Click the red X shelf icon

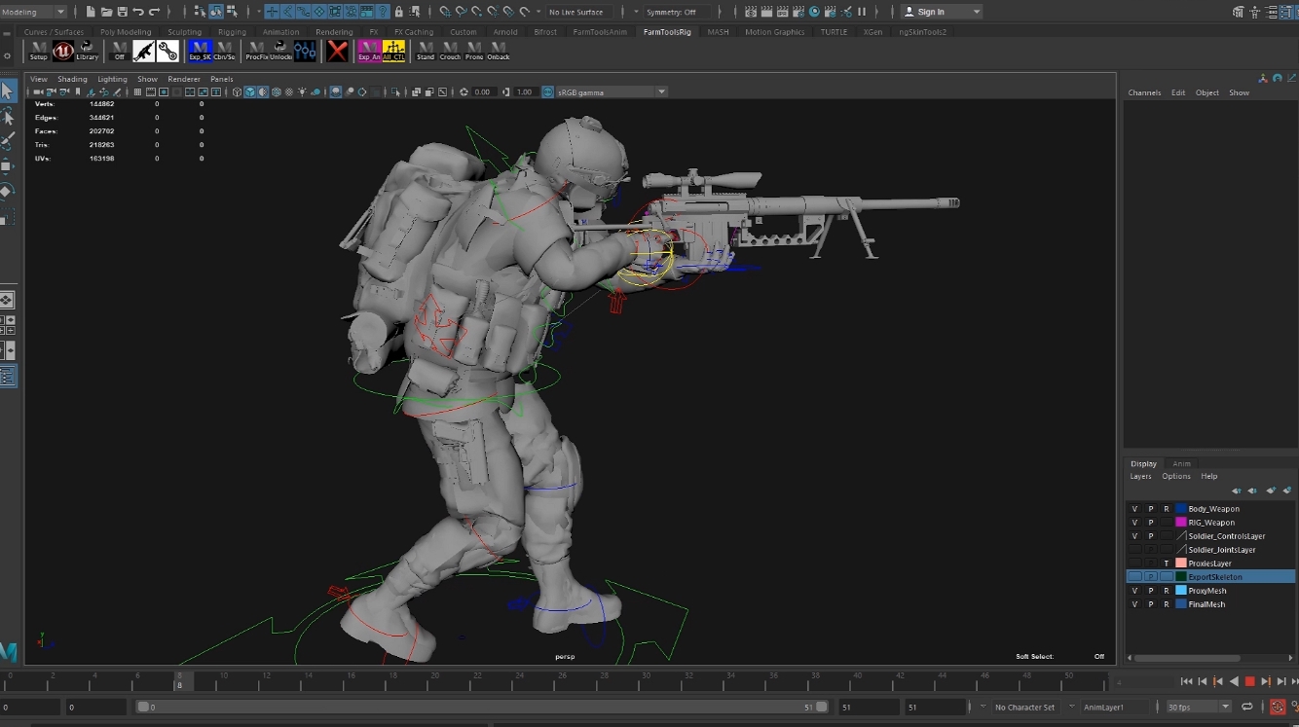pos(337,51)
